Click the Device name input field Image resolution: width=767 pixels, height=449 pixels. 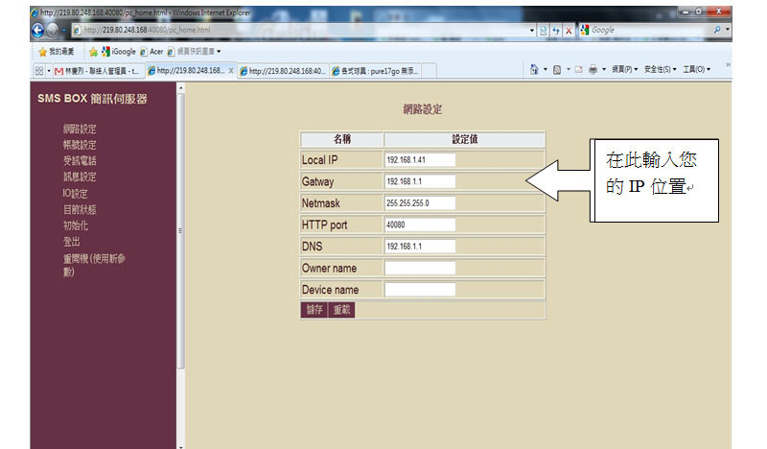[x=420, y=290]
